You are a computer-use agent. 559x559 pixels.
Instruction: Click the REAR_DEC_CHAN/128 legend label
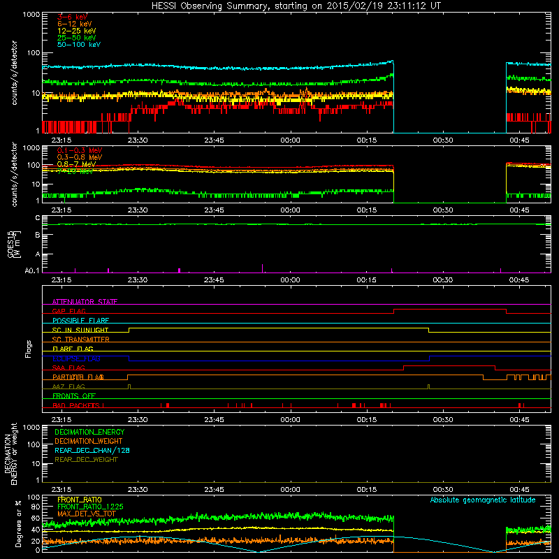(92, 450)
